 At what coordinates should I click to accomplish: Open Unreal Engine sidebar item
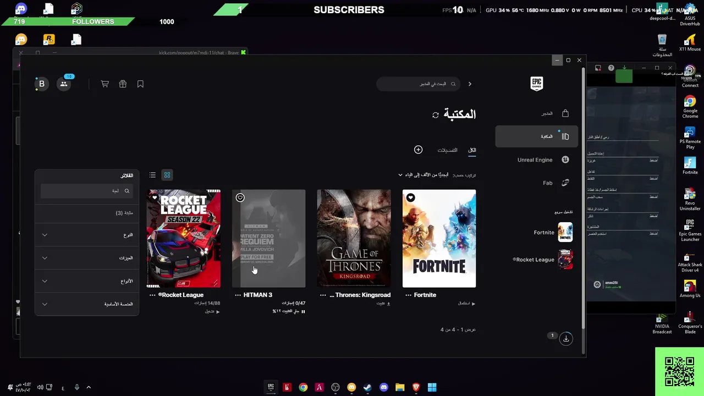[x=537, y=159]
